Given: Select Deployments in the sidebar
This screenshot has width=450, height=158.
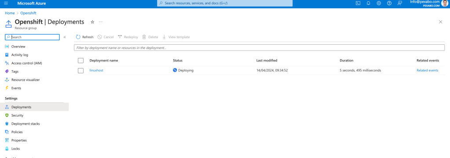Looking at the screenshot, I should [x=34, y=107].
